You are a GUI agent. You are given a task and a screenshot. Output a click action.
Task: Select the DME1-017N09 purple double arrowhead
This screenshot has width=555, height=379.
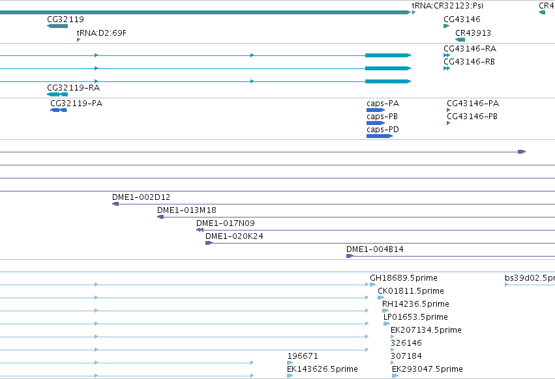[200, 230]
